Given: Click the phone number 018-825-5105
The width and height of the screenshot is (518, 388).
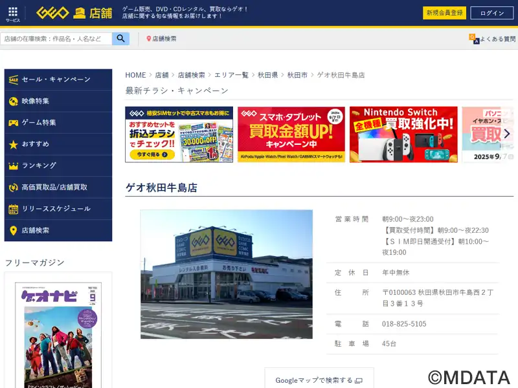Looking at the screenshot, I should click(404, 324).
